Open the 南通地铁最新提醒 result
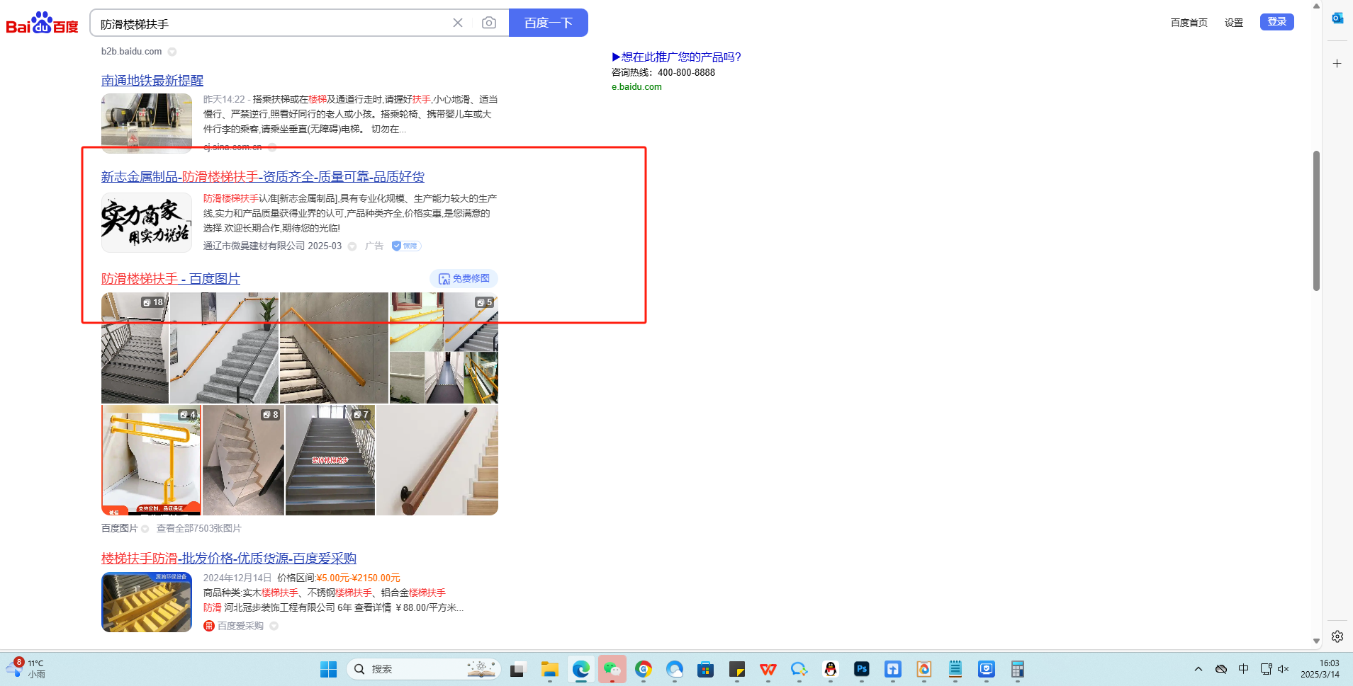Viewport: 1353px width, 686px height. point(152,81)
